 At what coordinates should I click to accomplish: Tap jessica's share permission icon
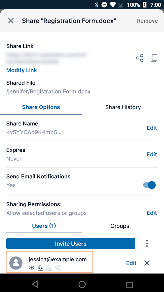[x=58, y=268]
